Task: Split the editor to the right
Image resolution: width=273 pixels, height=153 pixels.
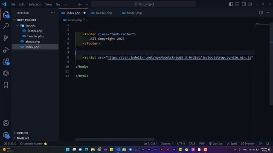Action: tap(261, 13)
